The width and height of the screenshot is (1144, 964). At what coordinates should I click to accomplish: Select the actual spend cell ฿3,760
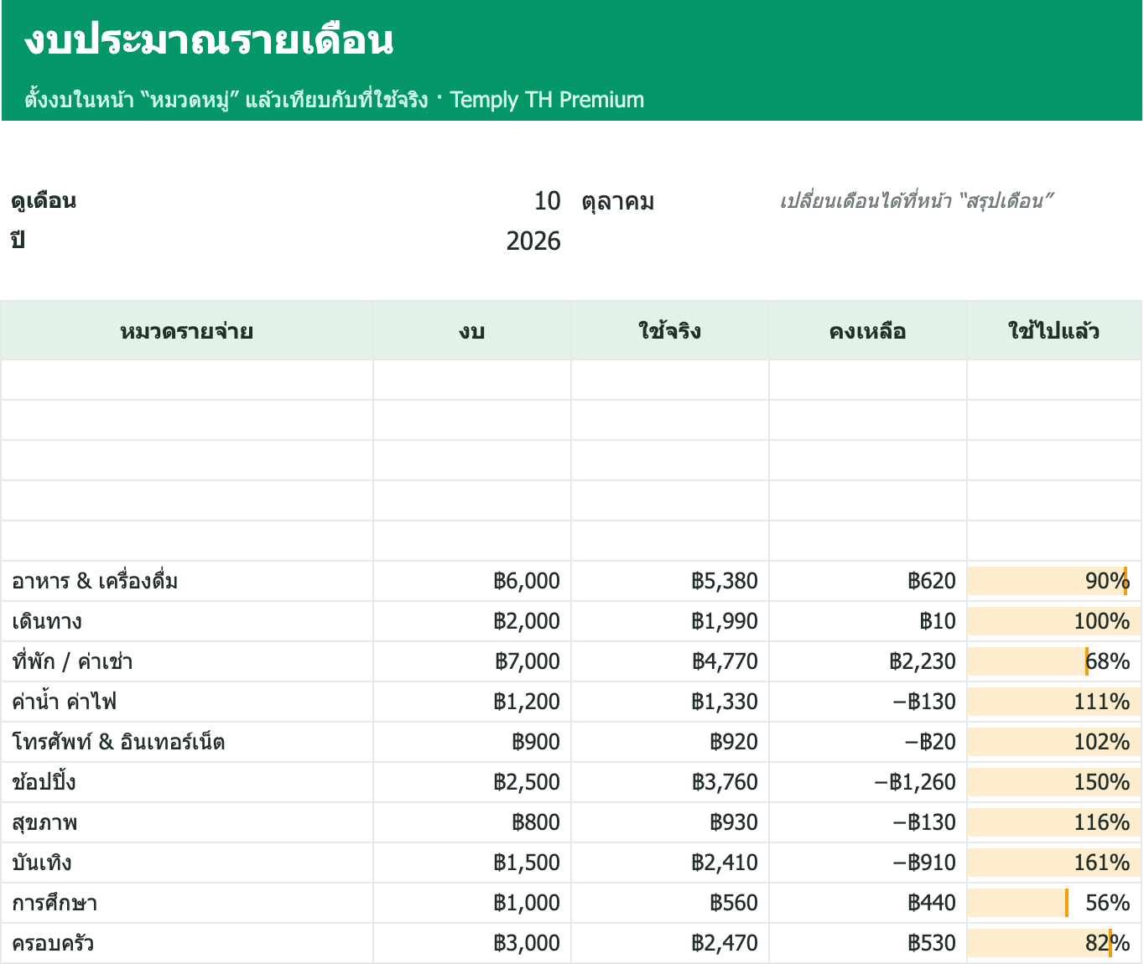coord(670,782)
